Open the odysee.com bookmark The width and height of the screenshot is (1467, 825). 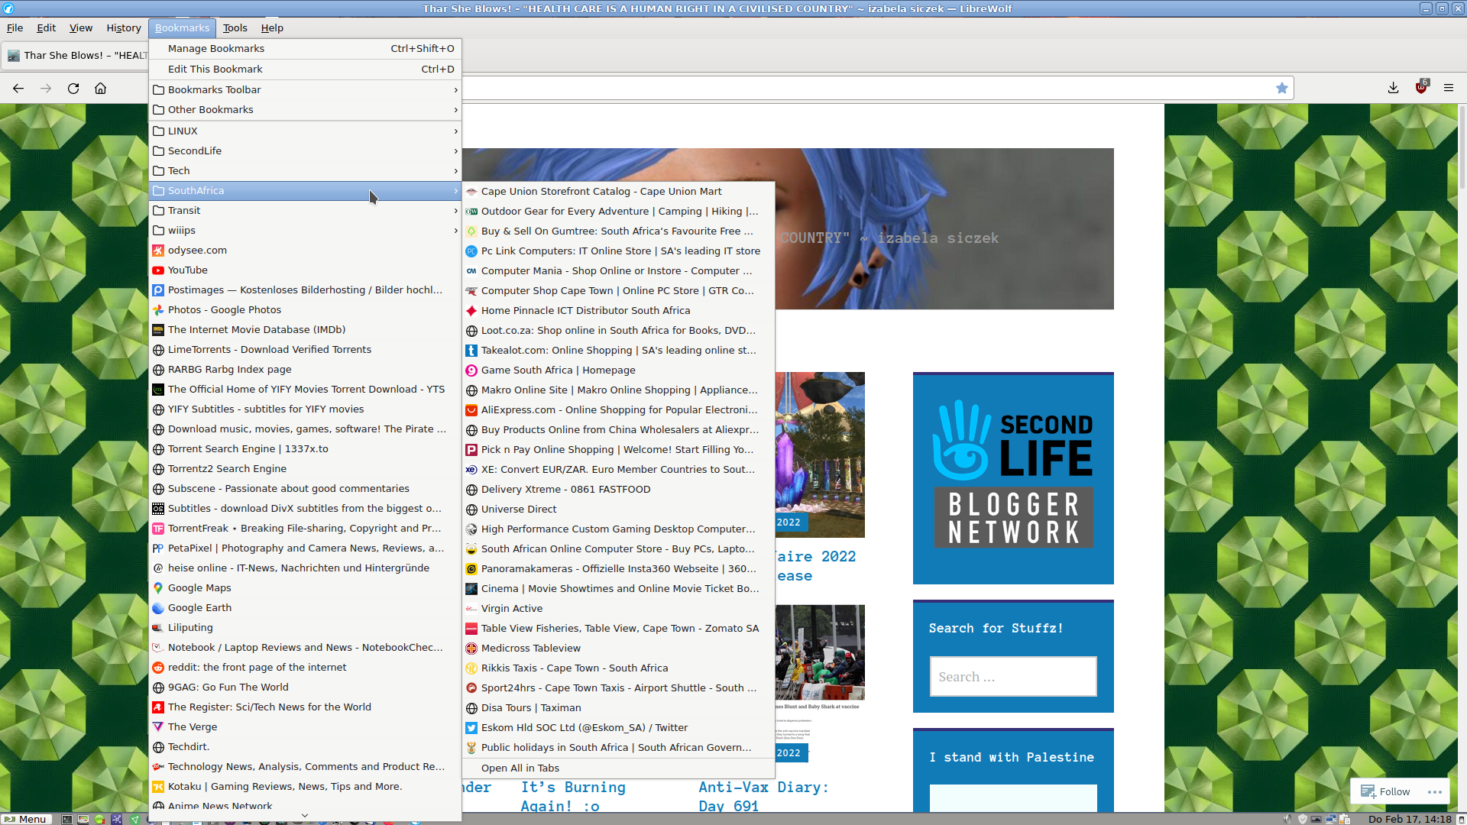[306, 251]
